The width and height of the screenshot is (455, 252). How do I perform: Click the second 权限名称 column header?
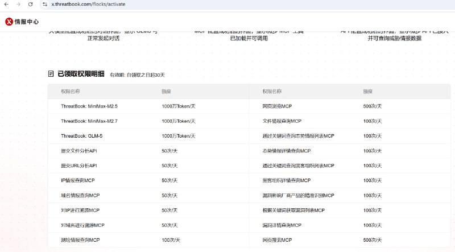click(272, 92)
